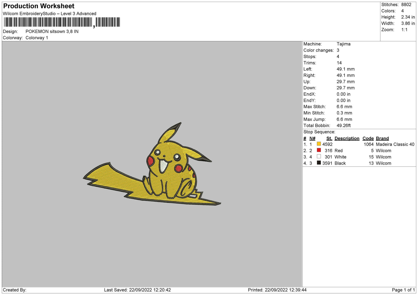Click the Color changes label

[x=318, y=50]
